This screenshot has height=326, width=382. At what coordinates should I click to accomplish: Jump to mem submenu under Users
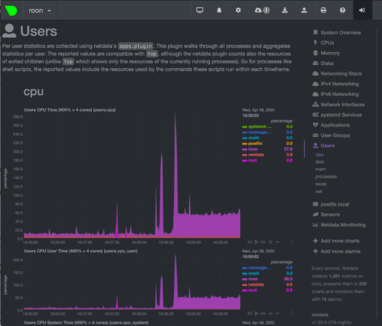pos(321,169)
